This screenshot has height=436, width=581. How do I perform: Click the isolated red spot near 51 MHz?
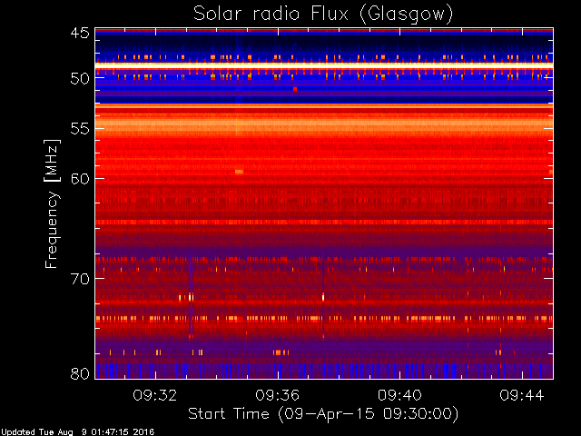[x=295, y=89]
